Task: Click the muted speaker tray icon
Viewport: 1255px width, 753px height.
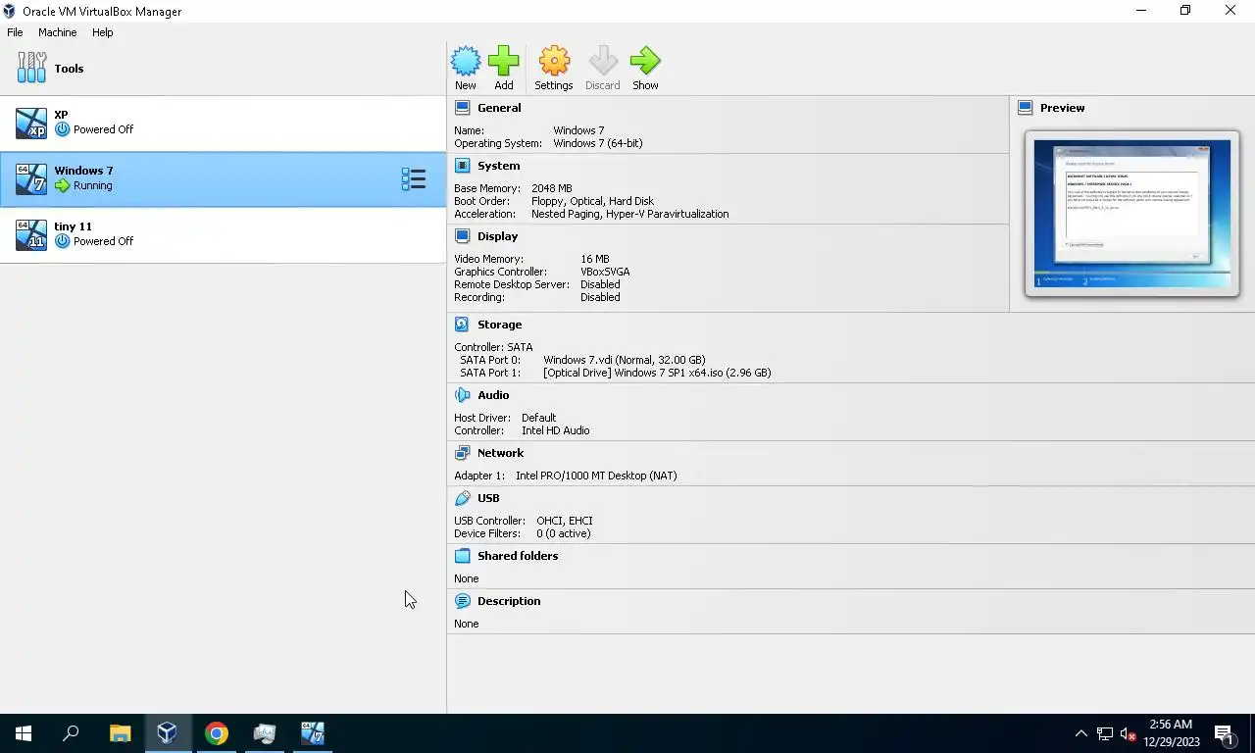Action: (x=1128, y=733)
